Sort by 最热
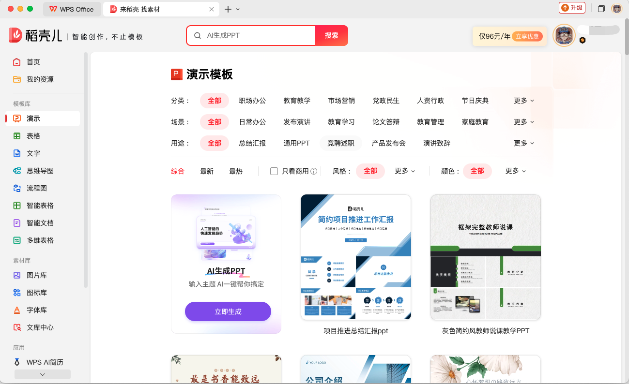This screenshot has height=384, width=629. (236, 171)
